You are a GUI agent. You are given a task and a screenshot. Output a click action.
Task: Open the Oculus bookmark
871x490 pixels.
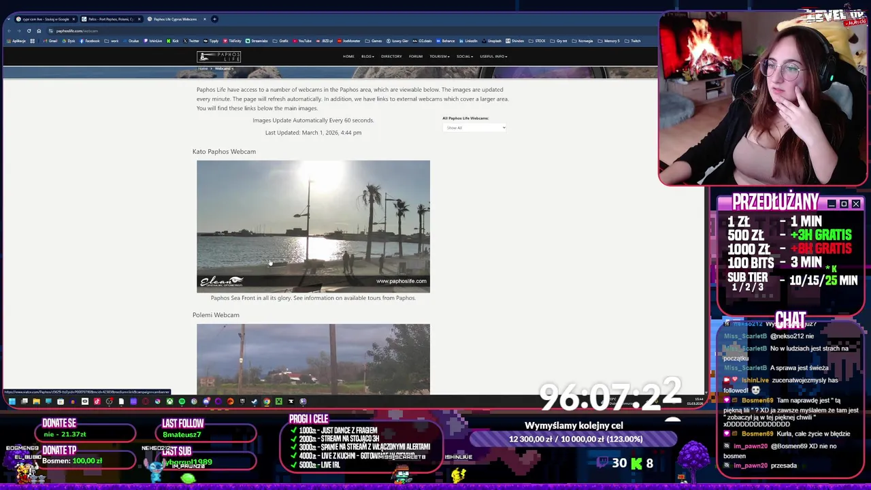(x=131, y=41)
